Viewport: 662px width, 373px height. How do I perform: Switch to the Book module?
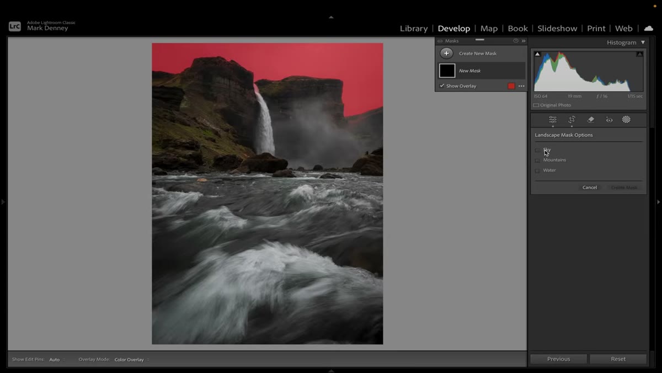pos(517,29)
